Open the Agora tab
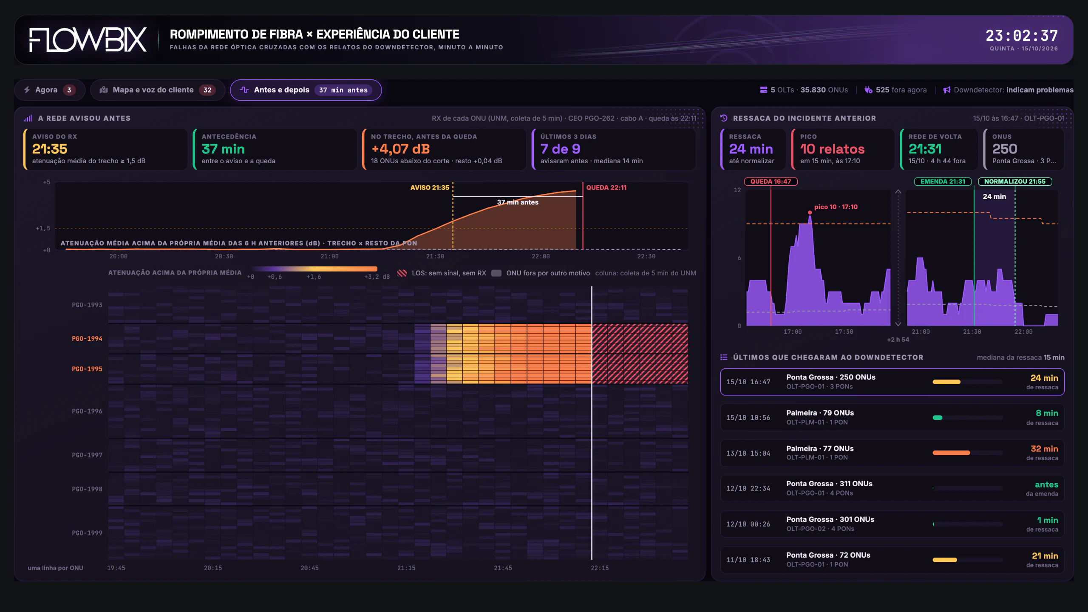The height and width of the screenshot is (612, 1088). click(50, 90)
